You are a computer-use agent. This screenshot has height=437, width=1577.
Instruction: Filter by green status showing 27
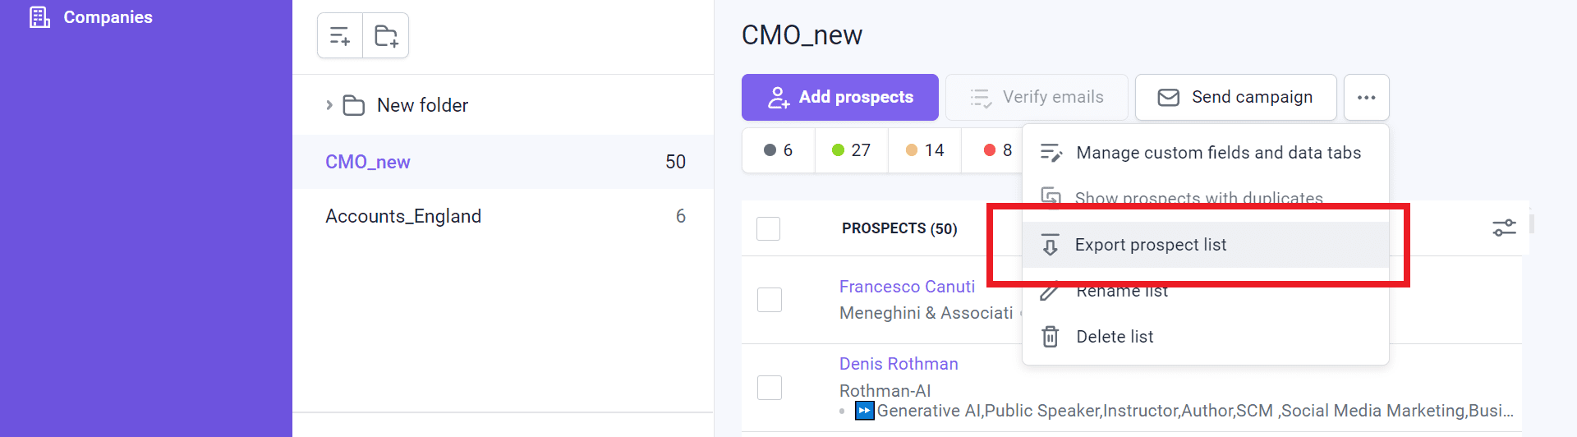coord(851,150)
